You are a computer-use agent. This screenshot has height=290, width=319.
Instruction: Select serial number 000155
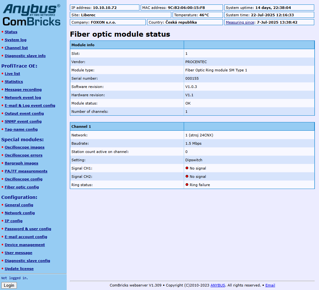(x=192, y=78)
